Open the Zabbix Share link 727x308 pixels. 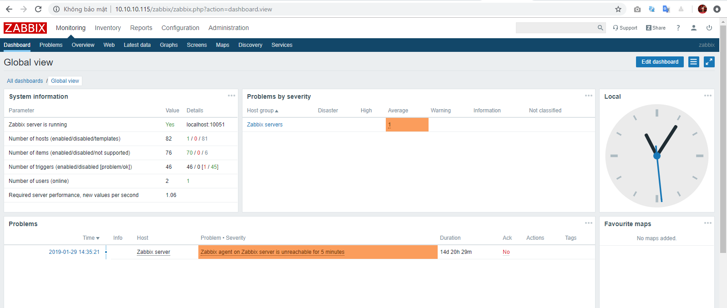[x=656, y=28]
